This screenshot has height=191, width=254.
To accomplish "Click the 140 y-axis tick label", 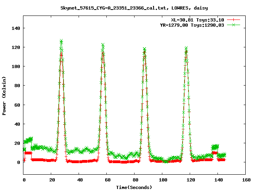I will (16, 28).
